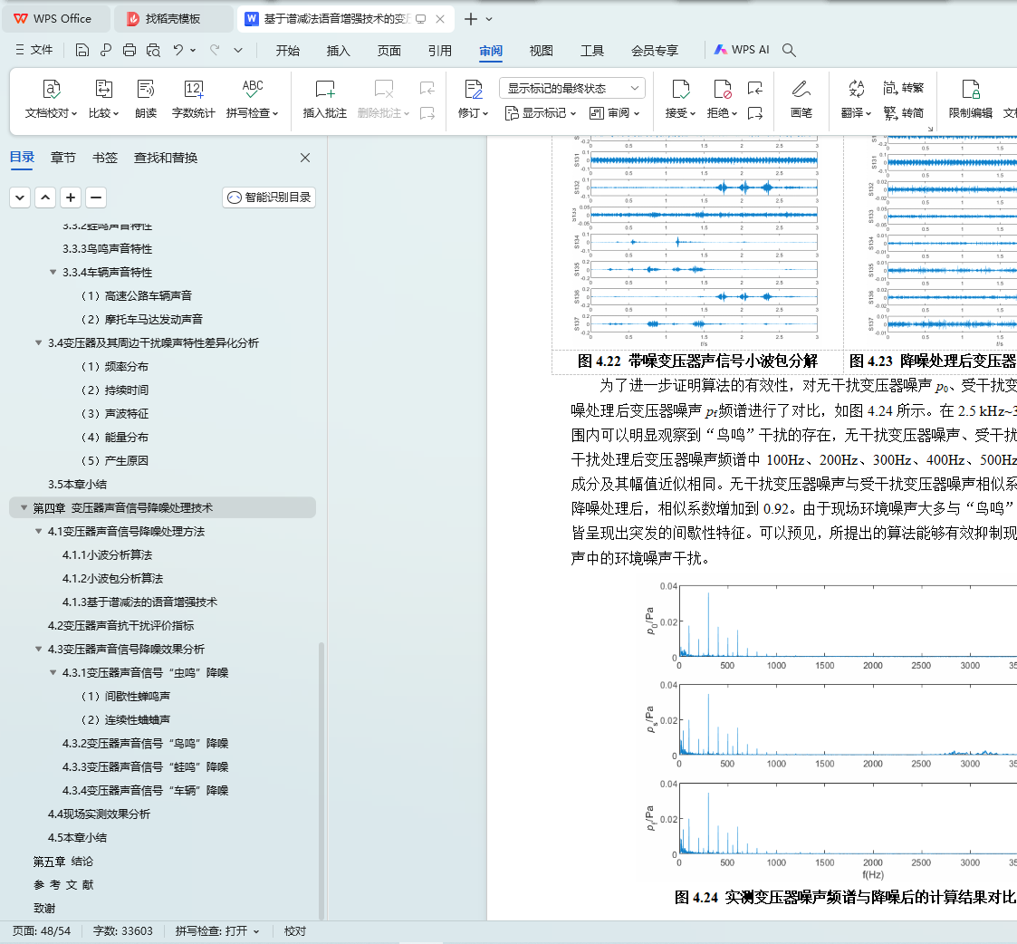Image resolution: width=1017 pixels, height=944 pixels.
Task: Open the 字数统计 word count tool
Action: click(x=193, y=99)
